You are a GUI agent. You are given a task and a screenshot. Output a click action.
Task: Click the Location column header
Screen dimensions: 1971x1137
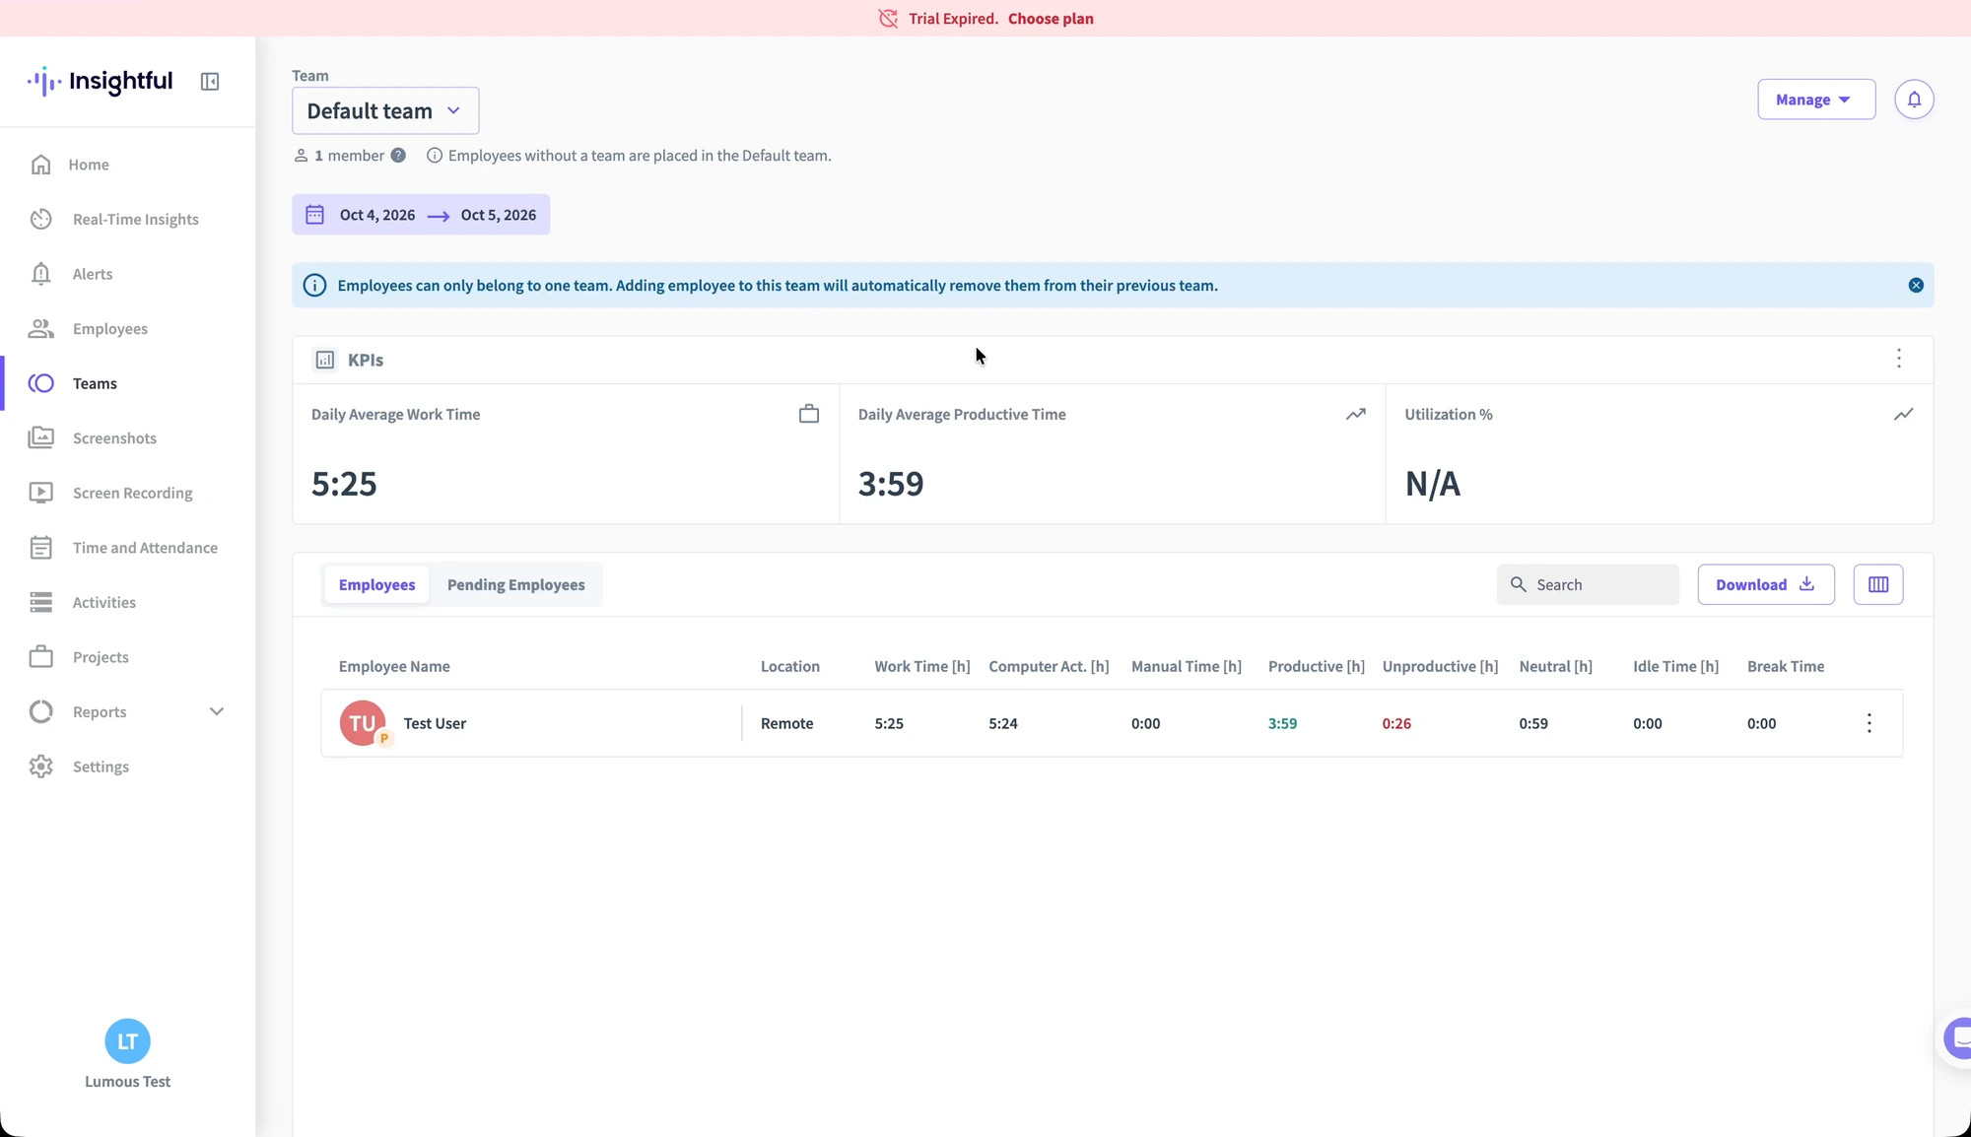click(x=789, y=666)
